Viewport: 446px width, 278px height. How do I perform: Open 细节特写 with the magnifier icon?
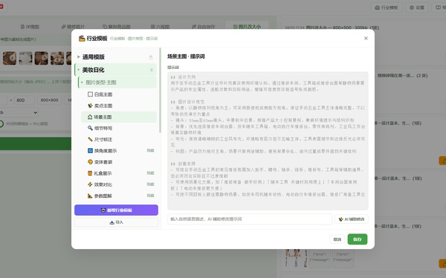[x=119, y=128]
